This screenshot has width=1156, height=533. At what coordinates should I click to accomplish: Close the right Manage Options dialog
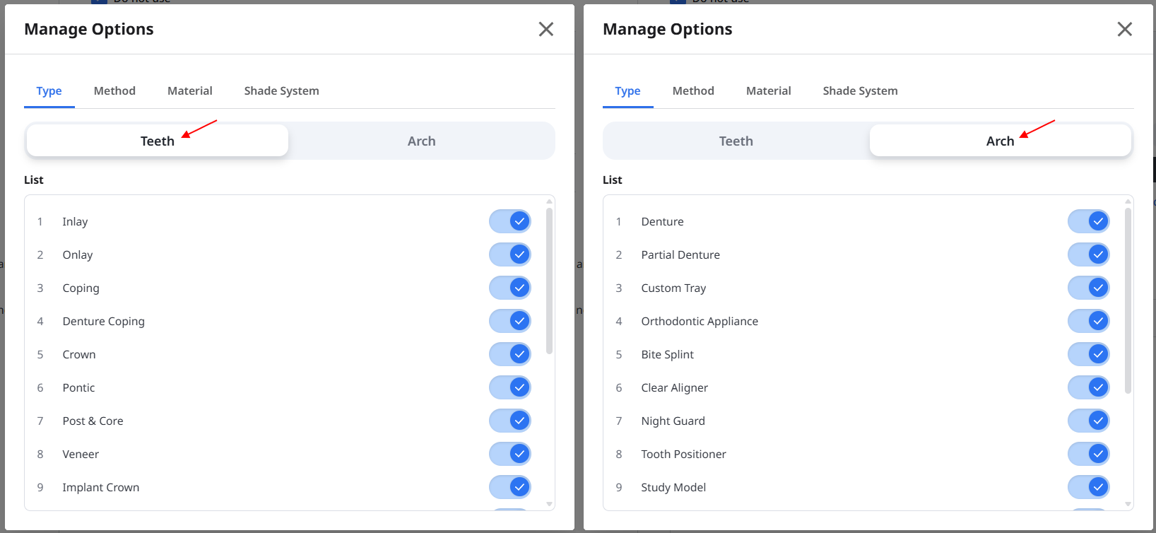(x=1125, y=29)
